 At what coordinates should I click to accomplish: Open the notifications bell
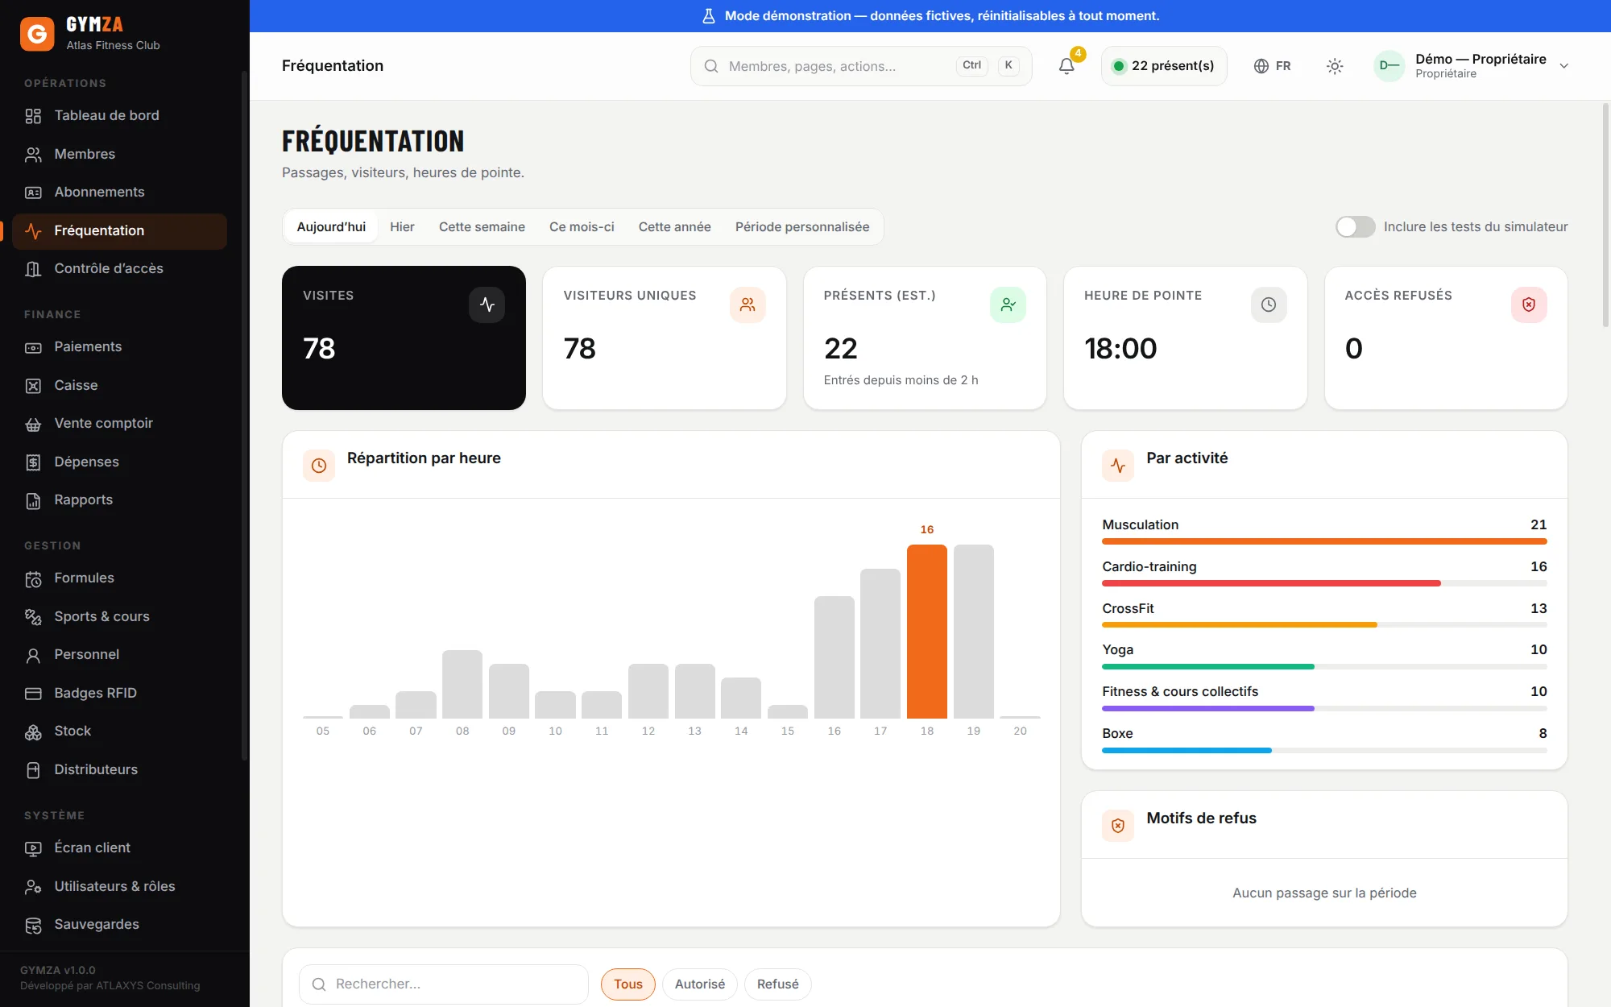pyautogui.click(x=1066, y=66)
